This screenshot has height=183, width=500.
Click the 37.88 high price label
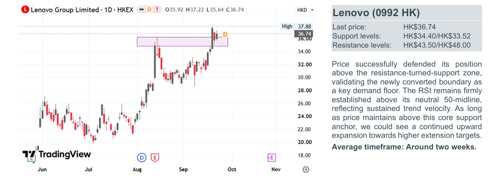coord(304,26)
